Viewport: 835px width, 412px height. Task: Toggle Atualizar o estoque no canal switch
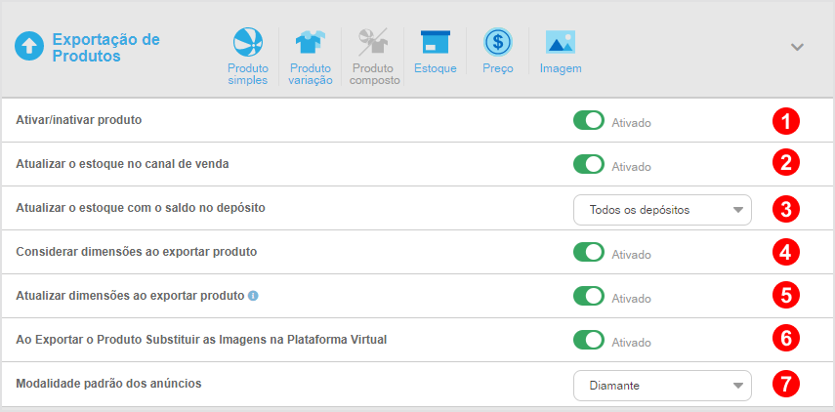point(589,164)
